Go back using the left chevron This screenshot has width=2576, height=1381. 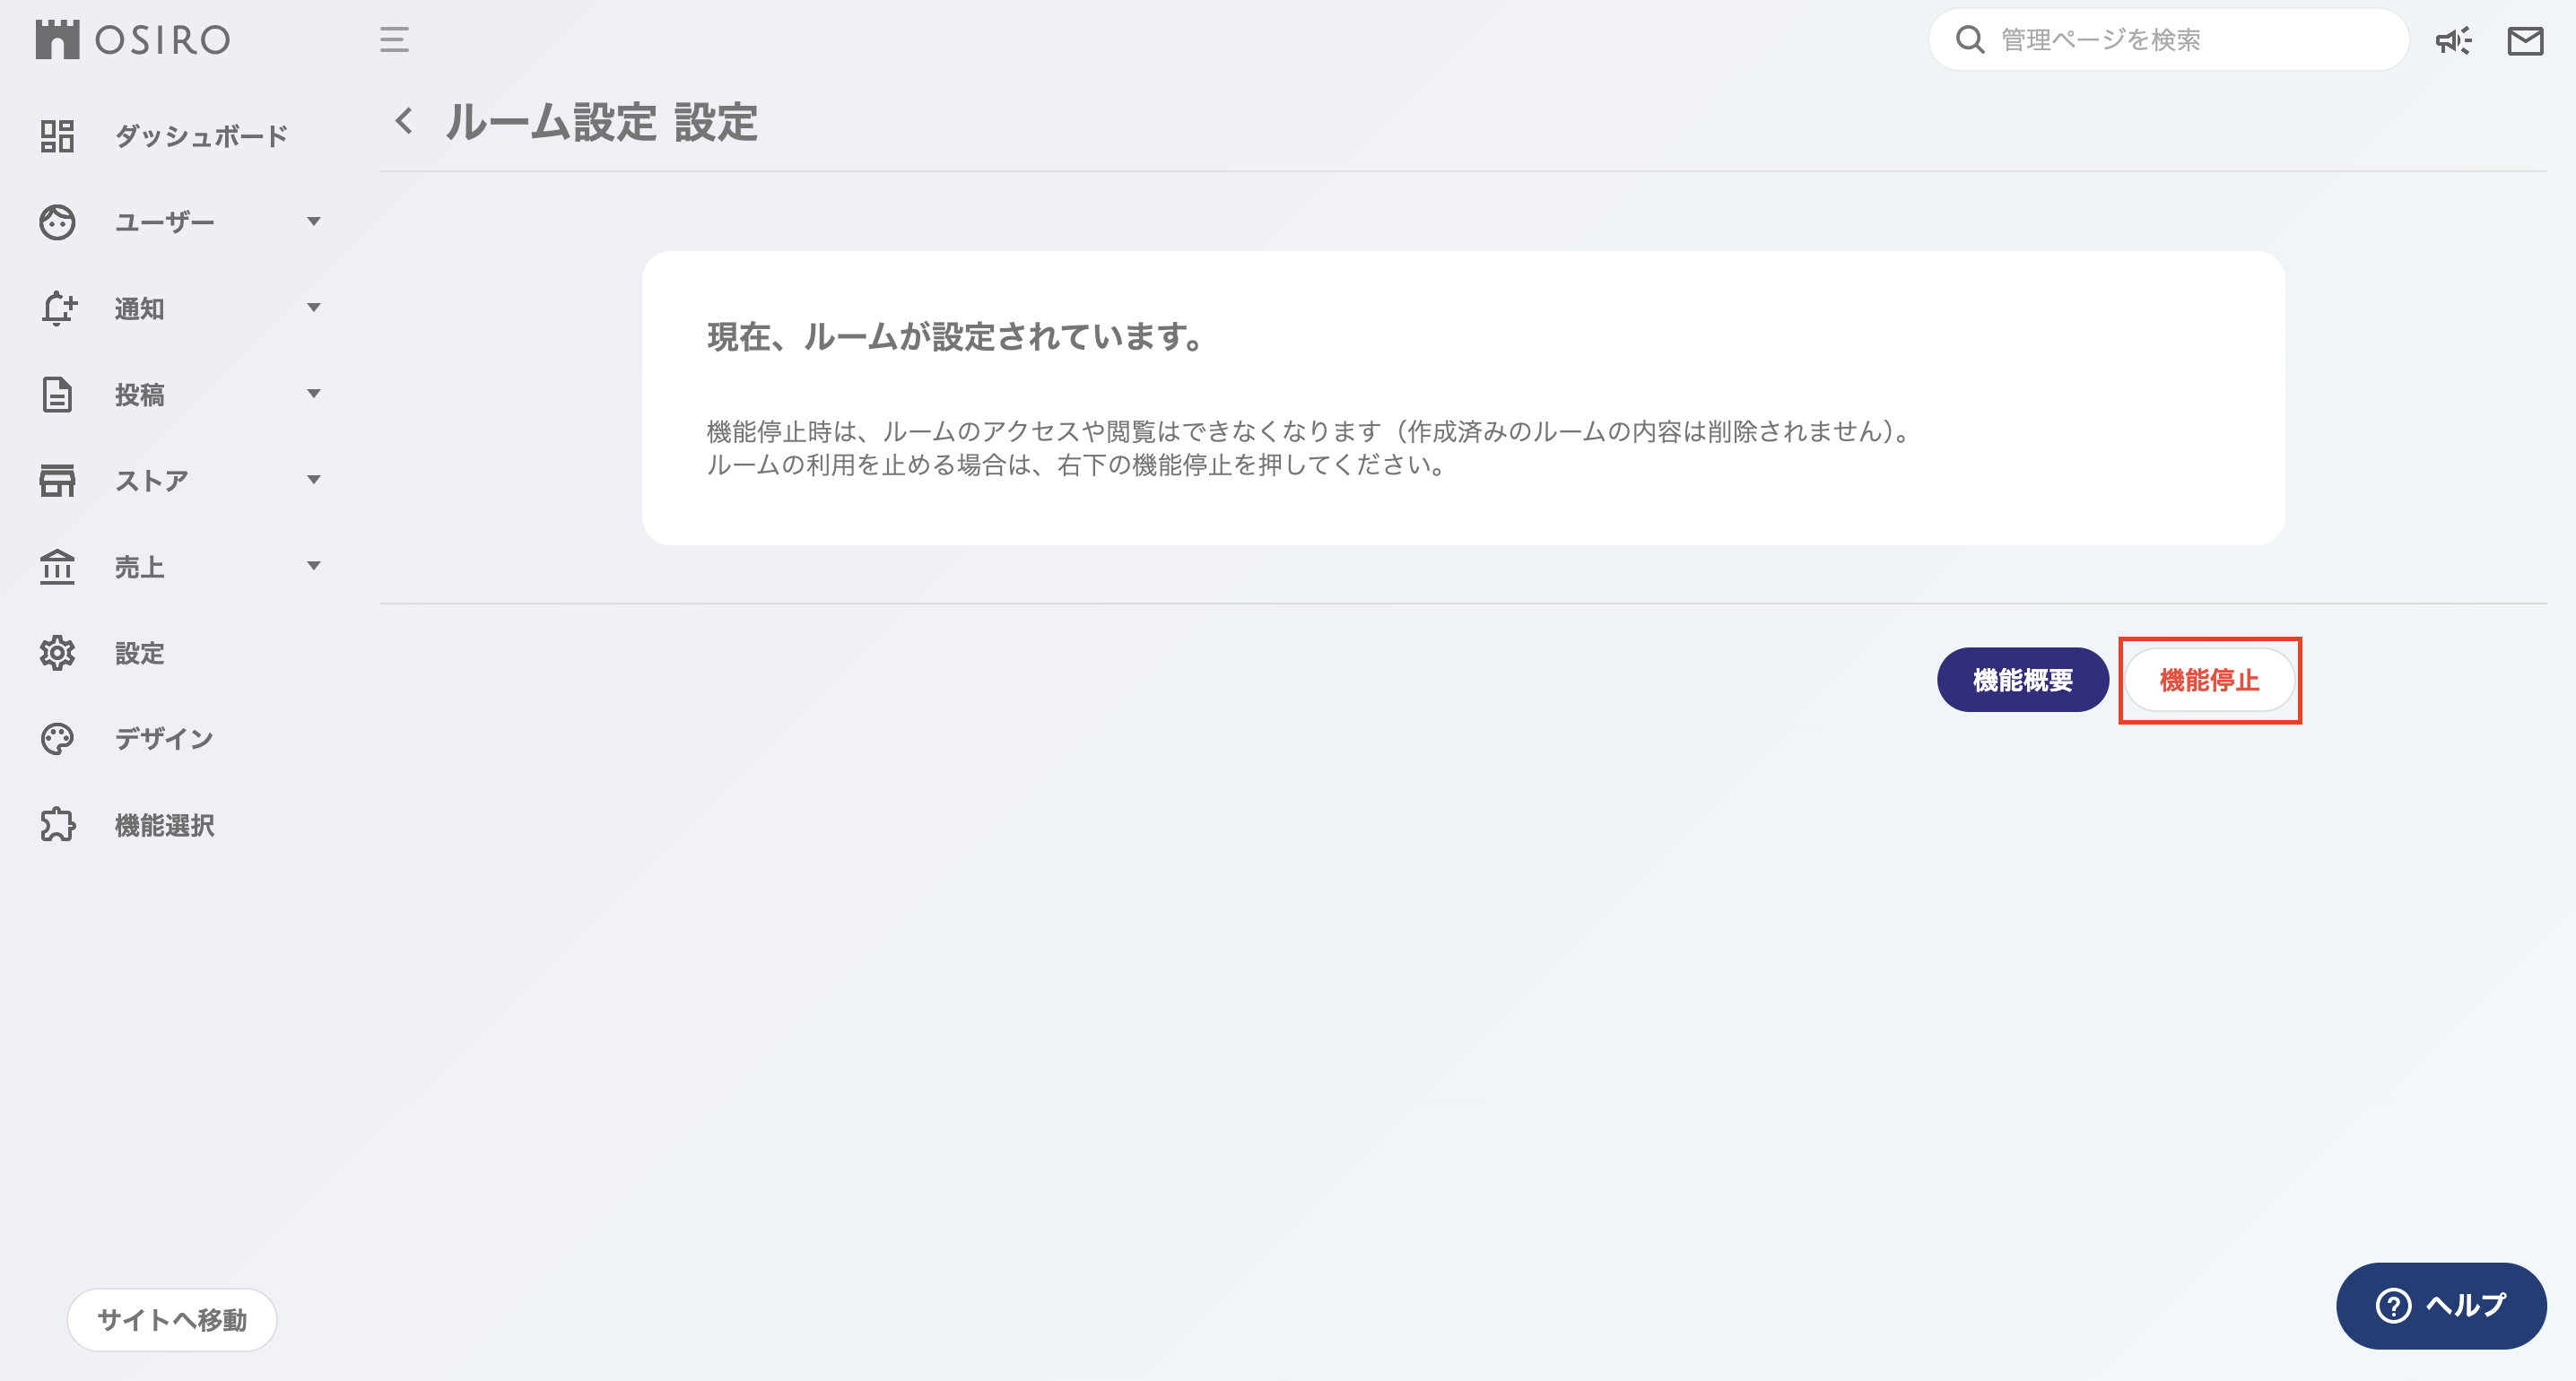click(x=404, y=121)
